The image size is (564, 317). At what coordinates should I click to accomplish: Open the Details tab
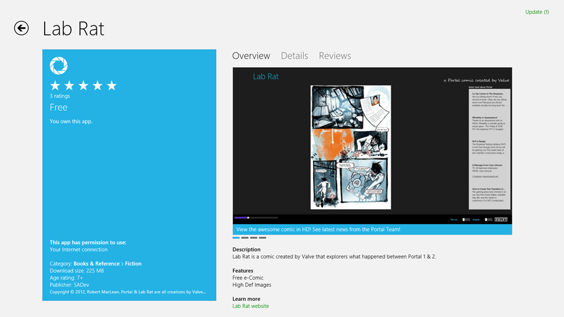click(294, 56)
